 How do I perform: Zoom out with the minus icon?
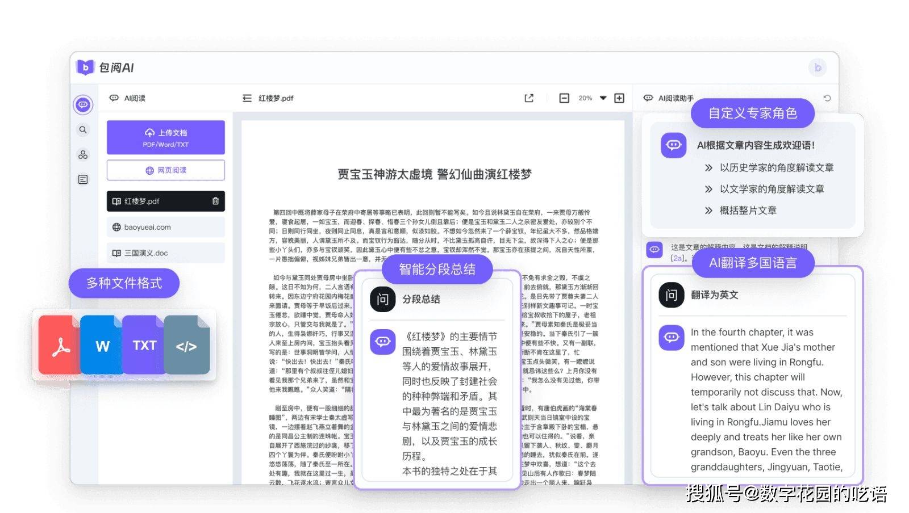tap(564, 98)
